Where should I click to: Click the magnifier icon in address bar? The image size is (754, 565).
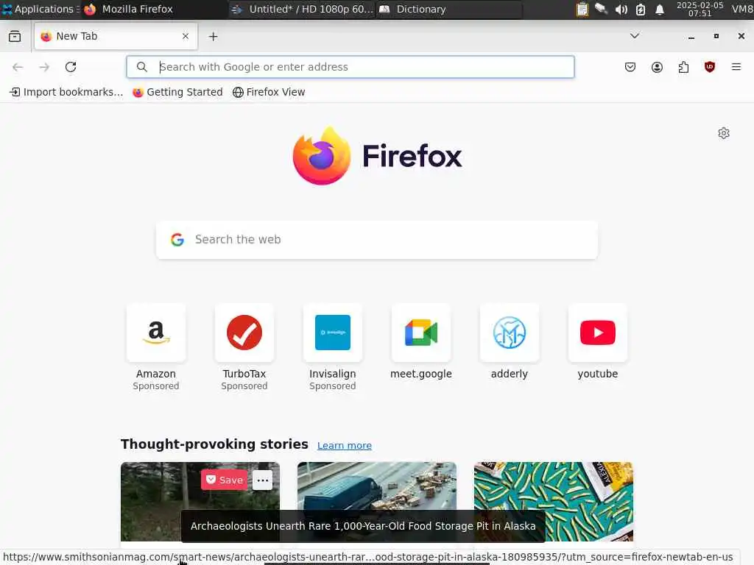pos(142,67)
